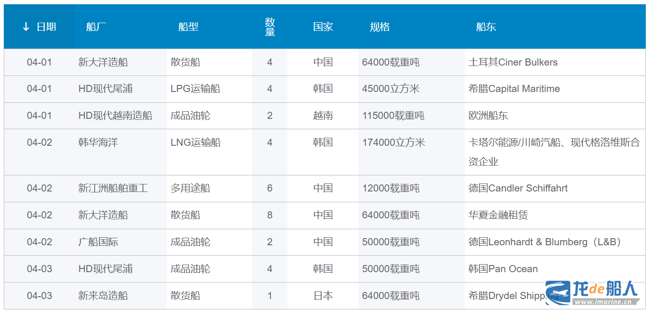
Task: Select the 船型 column header
Action: click(188, 27)
